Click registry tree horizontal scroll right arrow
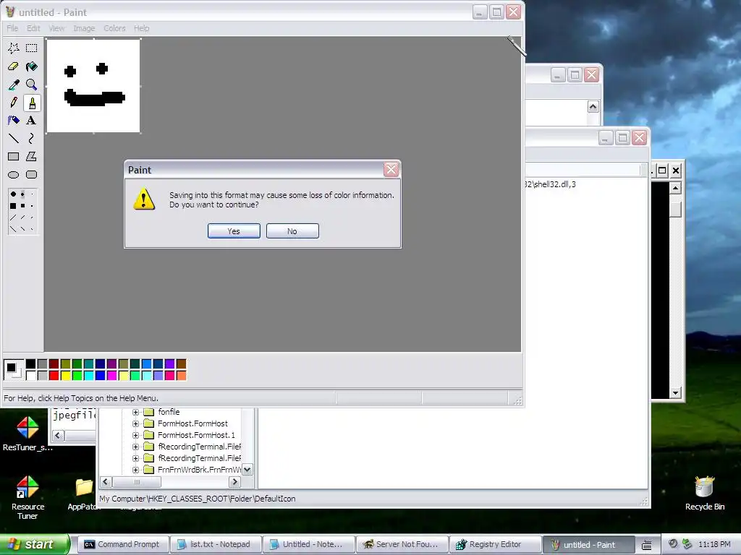 click(x=235, y=482)
